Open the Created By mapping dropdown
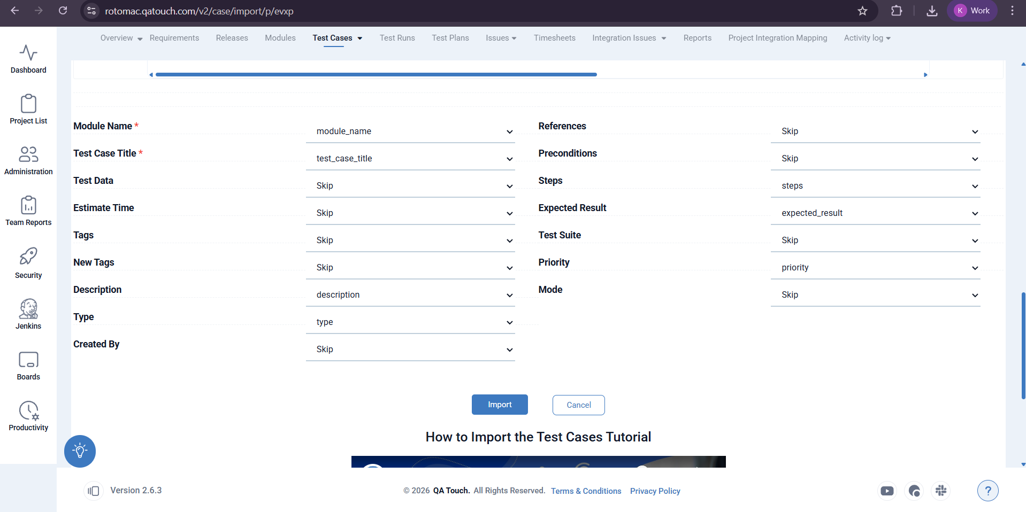This screenshot has height=512, width=1026. [410, 350]
